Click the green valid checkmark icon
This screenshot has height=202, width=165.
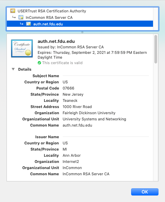39,63
